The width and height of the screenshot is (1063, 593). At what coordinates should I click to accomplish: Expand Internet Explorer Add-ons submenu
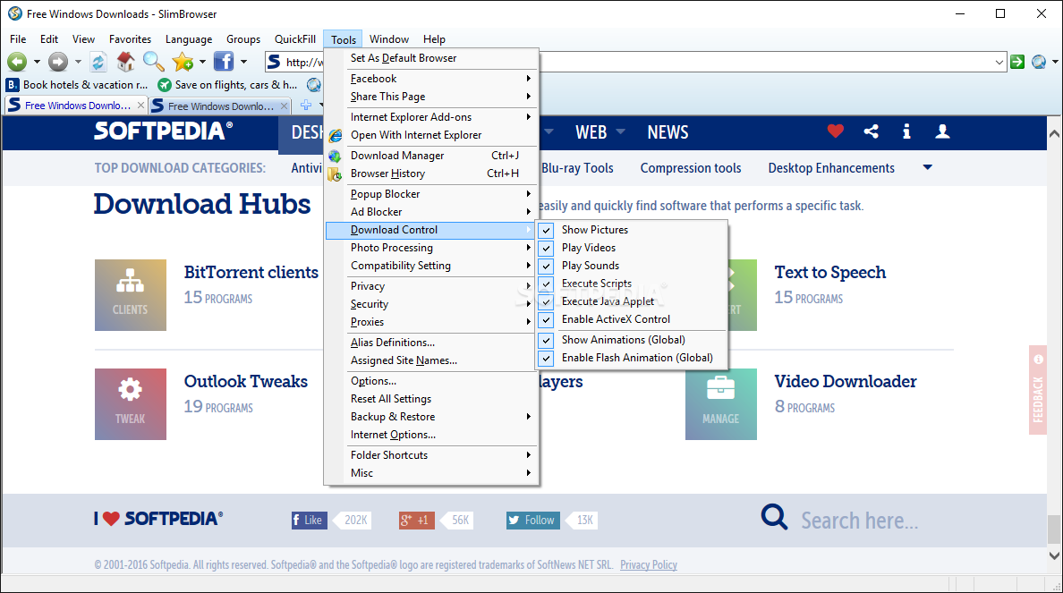(432, 117)
